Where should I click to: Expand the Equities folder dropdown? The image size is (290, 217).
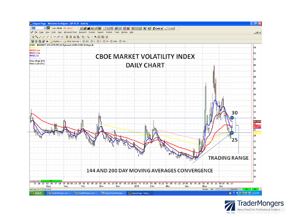coord(56,41)
